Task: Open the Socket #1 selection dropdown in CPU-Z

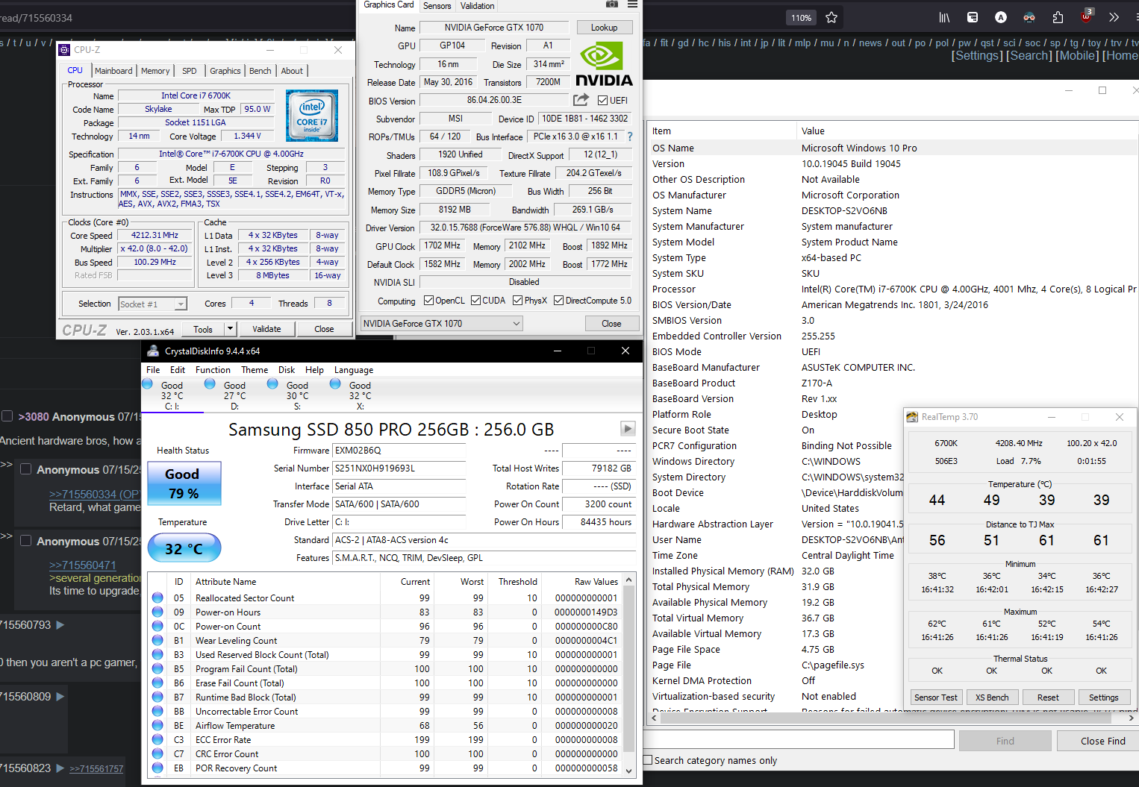Action: [180, 304]
